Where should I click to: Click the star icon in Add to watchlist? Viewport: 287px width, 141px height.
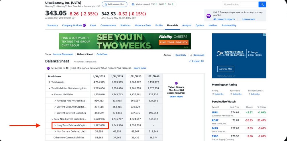[106, 4]
